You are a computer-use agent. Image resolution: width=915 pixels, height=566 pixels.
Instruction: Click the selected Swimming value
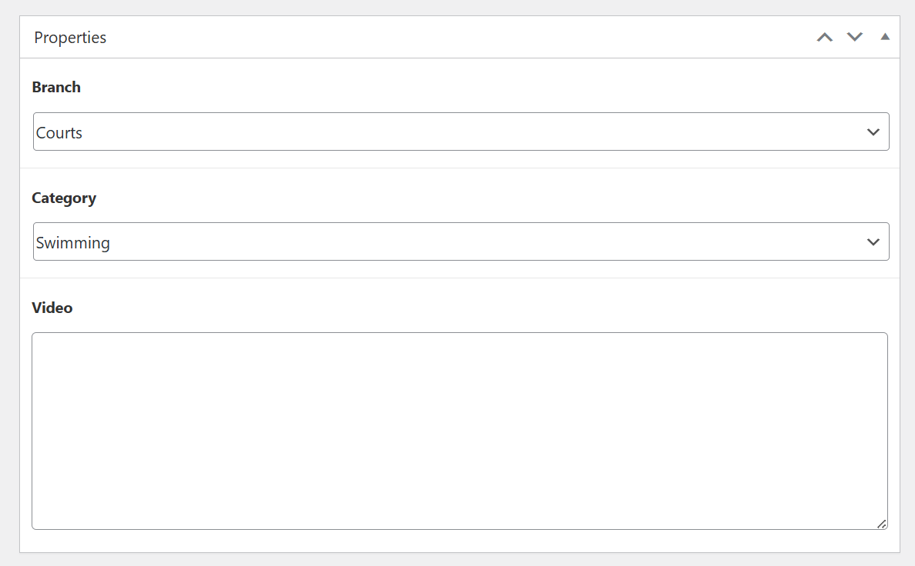(x=73, y=243)
